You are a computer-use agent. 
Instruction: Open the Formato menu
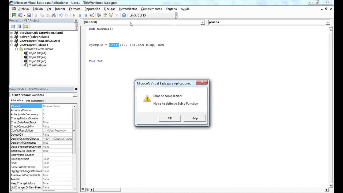point(75,9)
